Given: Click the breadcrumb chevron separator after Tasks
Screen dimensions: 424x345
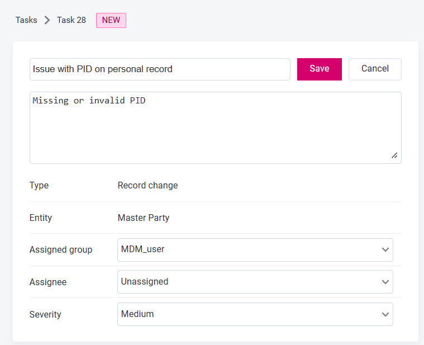Looking at the screenshot, I should coord(47,21).
